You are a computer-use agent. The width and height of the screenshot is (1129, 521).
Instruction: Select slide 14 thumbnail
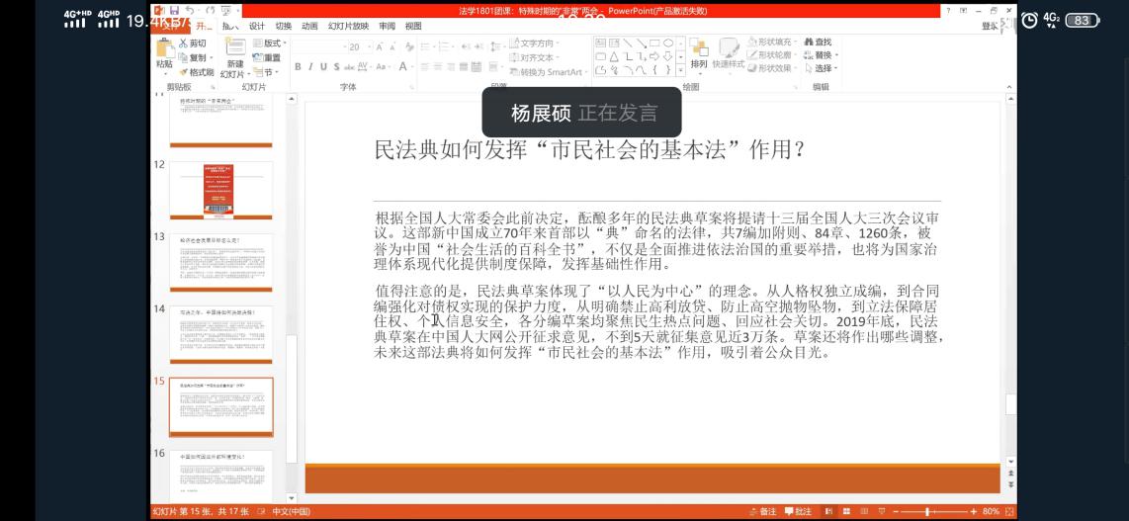[x=221, y=334]
